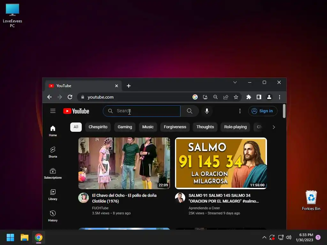Open notification badge in taskbar
327x245 pixels.
pos(318,237)
